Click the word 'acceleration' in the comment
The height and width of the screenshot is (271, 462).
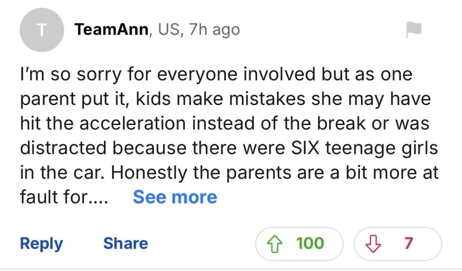[132, 123]
